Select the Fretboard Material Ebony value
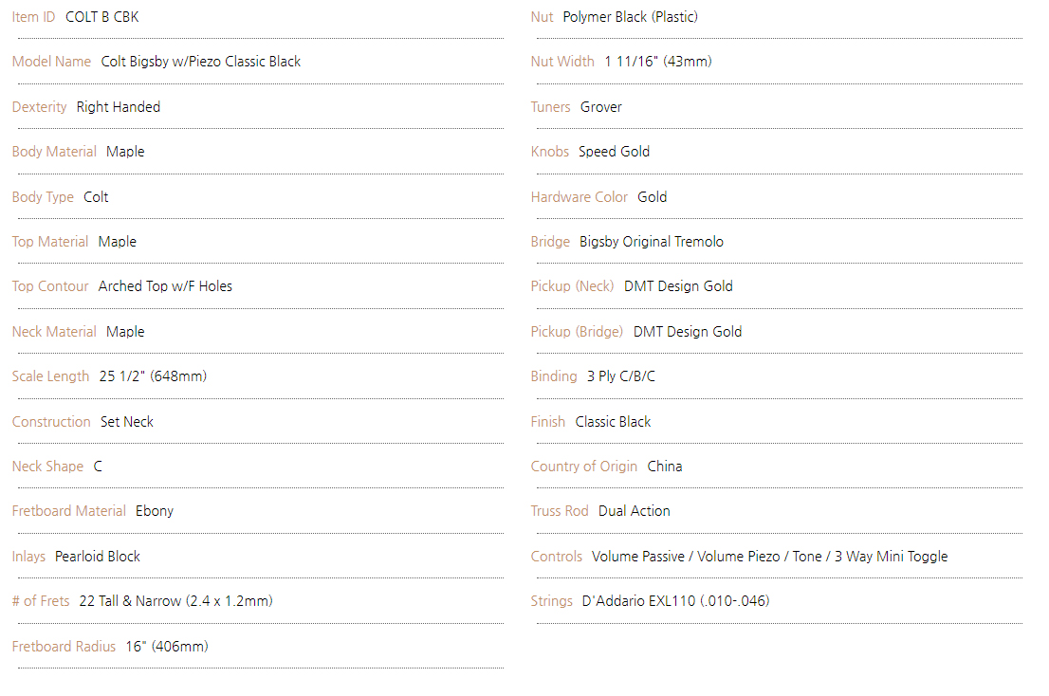The width and height of the screenshot is (1049, 696). coord(155,511)
